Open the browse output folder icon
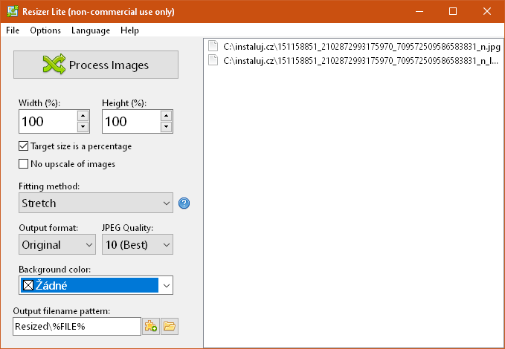 click(x=170, y=326)
